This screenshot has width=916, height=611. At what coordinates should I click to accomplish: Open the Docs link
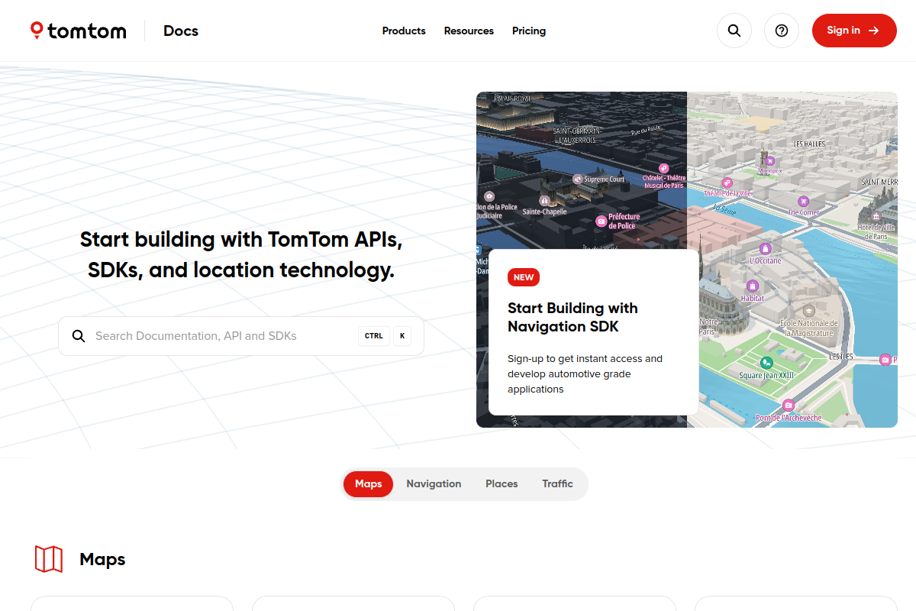(181, 31)
